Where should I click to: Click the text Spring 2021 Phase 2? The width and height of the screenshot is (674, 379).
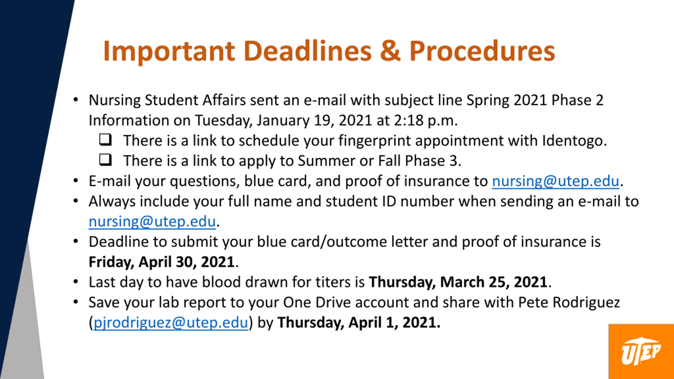[535, 101]
